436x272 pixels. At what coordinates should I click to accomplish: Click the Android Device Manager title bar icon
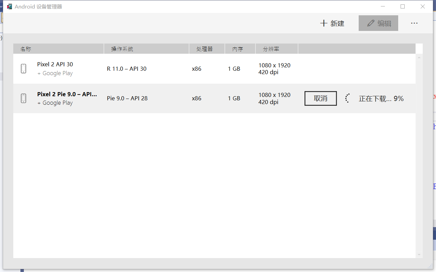(9, 6)
